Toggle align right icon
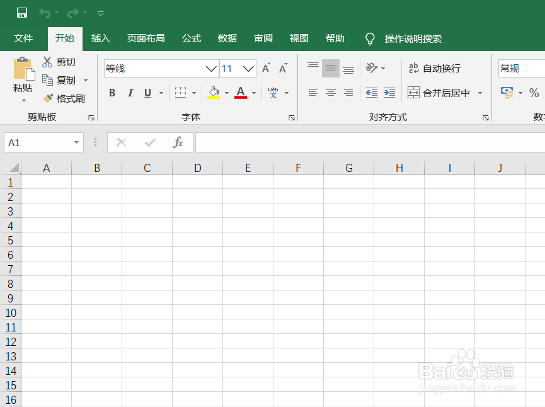 click(x=348, y=93)
